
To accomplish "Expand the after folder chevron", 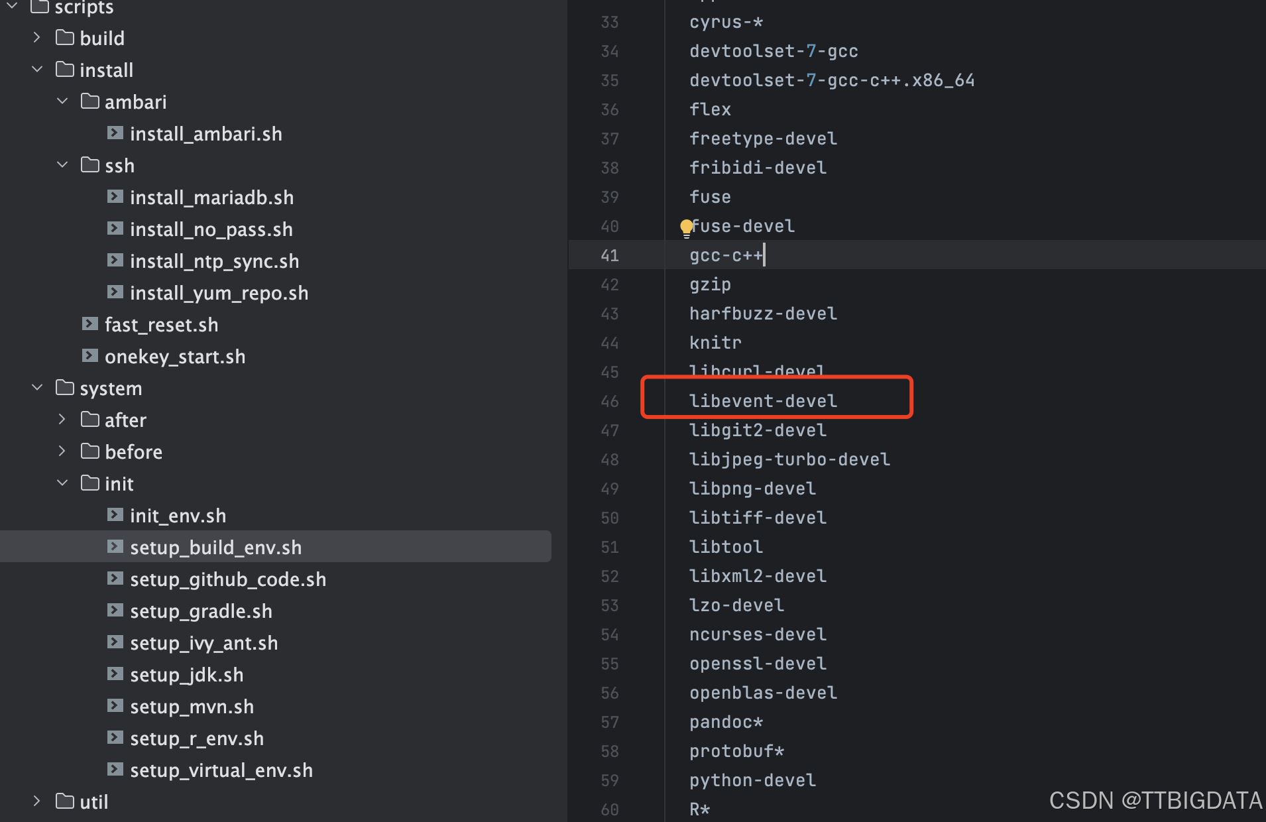I will (62, 420).
